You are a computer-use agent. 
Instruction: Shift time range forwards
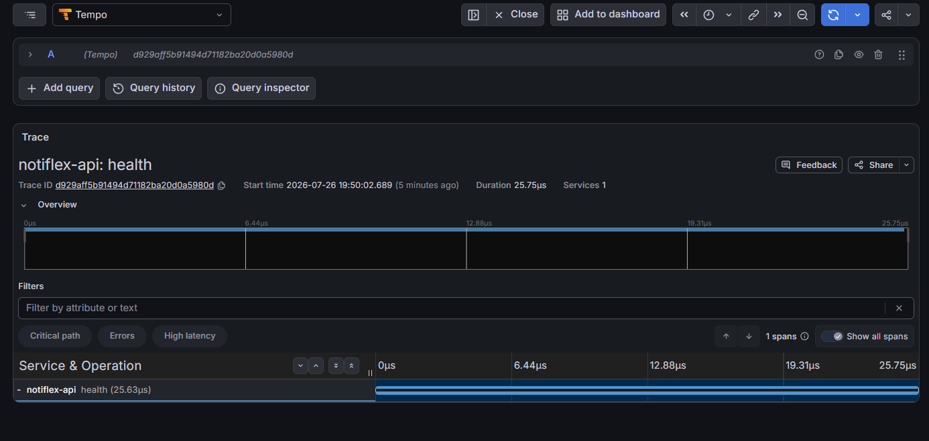[x=778, y=15]
